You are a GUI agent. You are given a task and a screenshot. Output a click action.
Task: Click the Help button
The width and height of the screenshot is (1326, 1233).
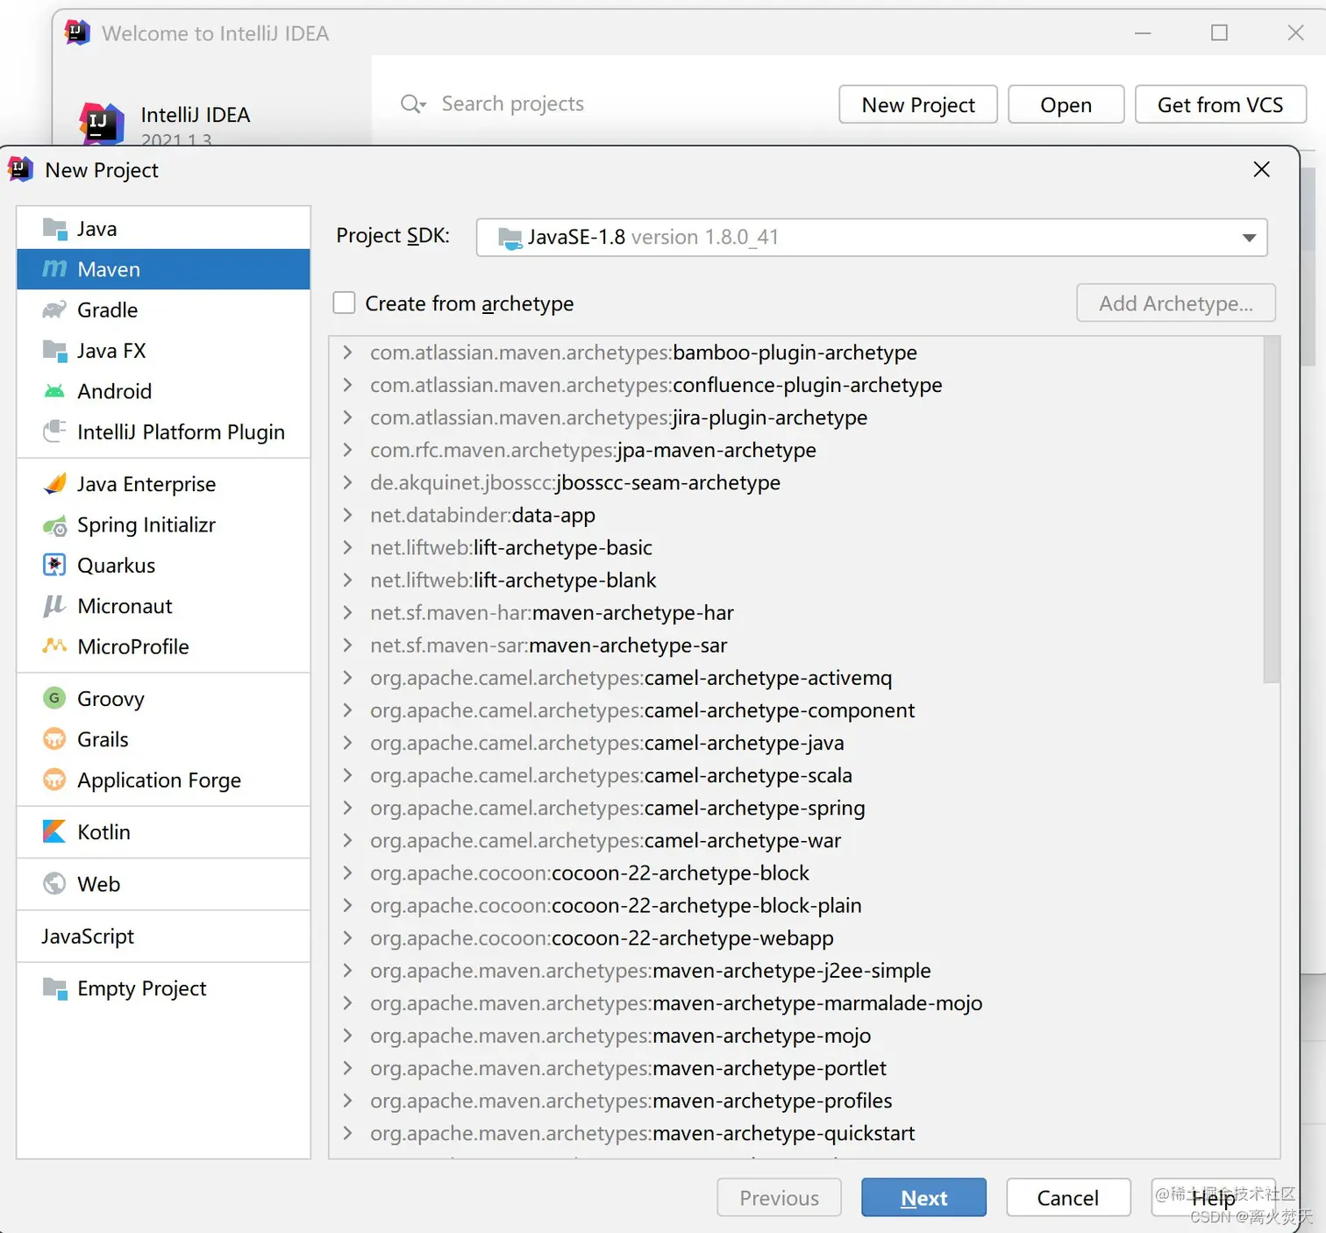coord(1213,1197)
